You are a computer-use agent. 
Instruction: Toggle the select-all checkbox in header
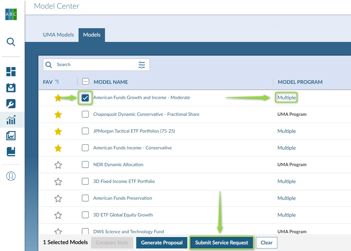[85, 82]
